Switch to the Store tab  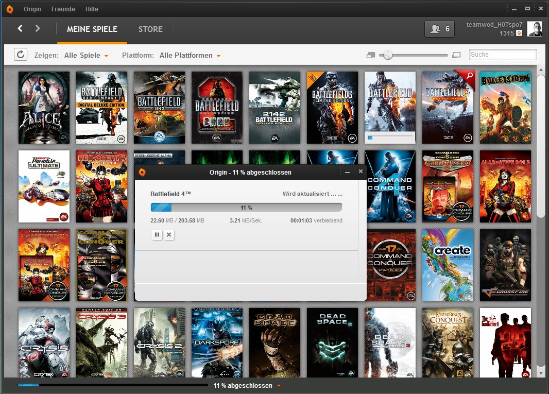click(150, 29)
